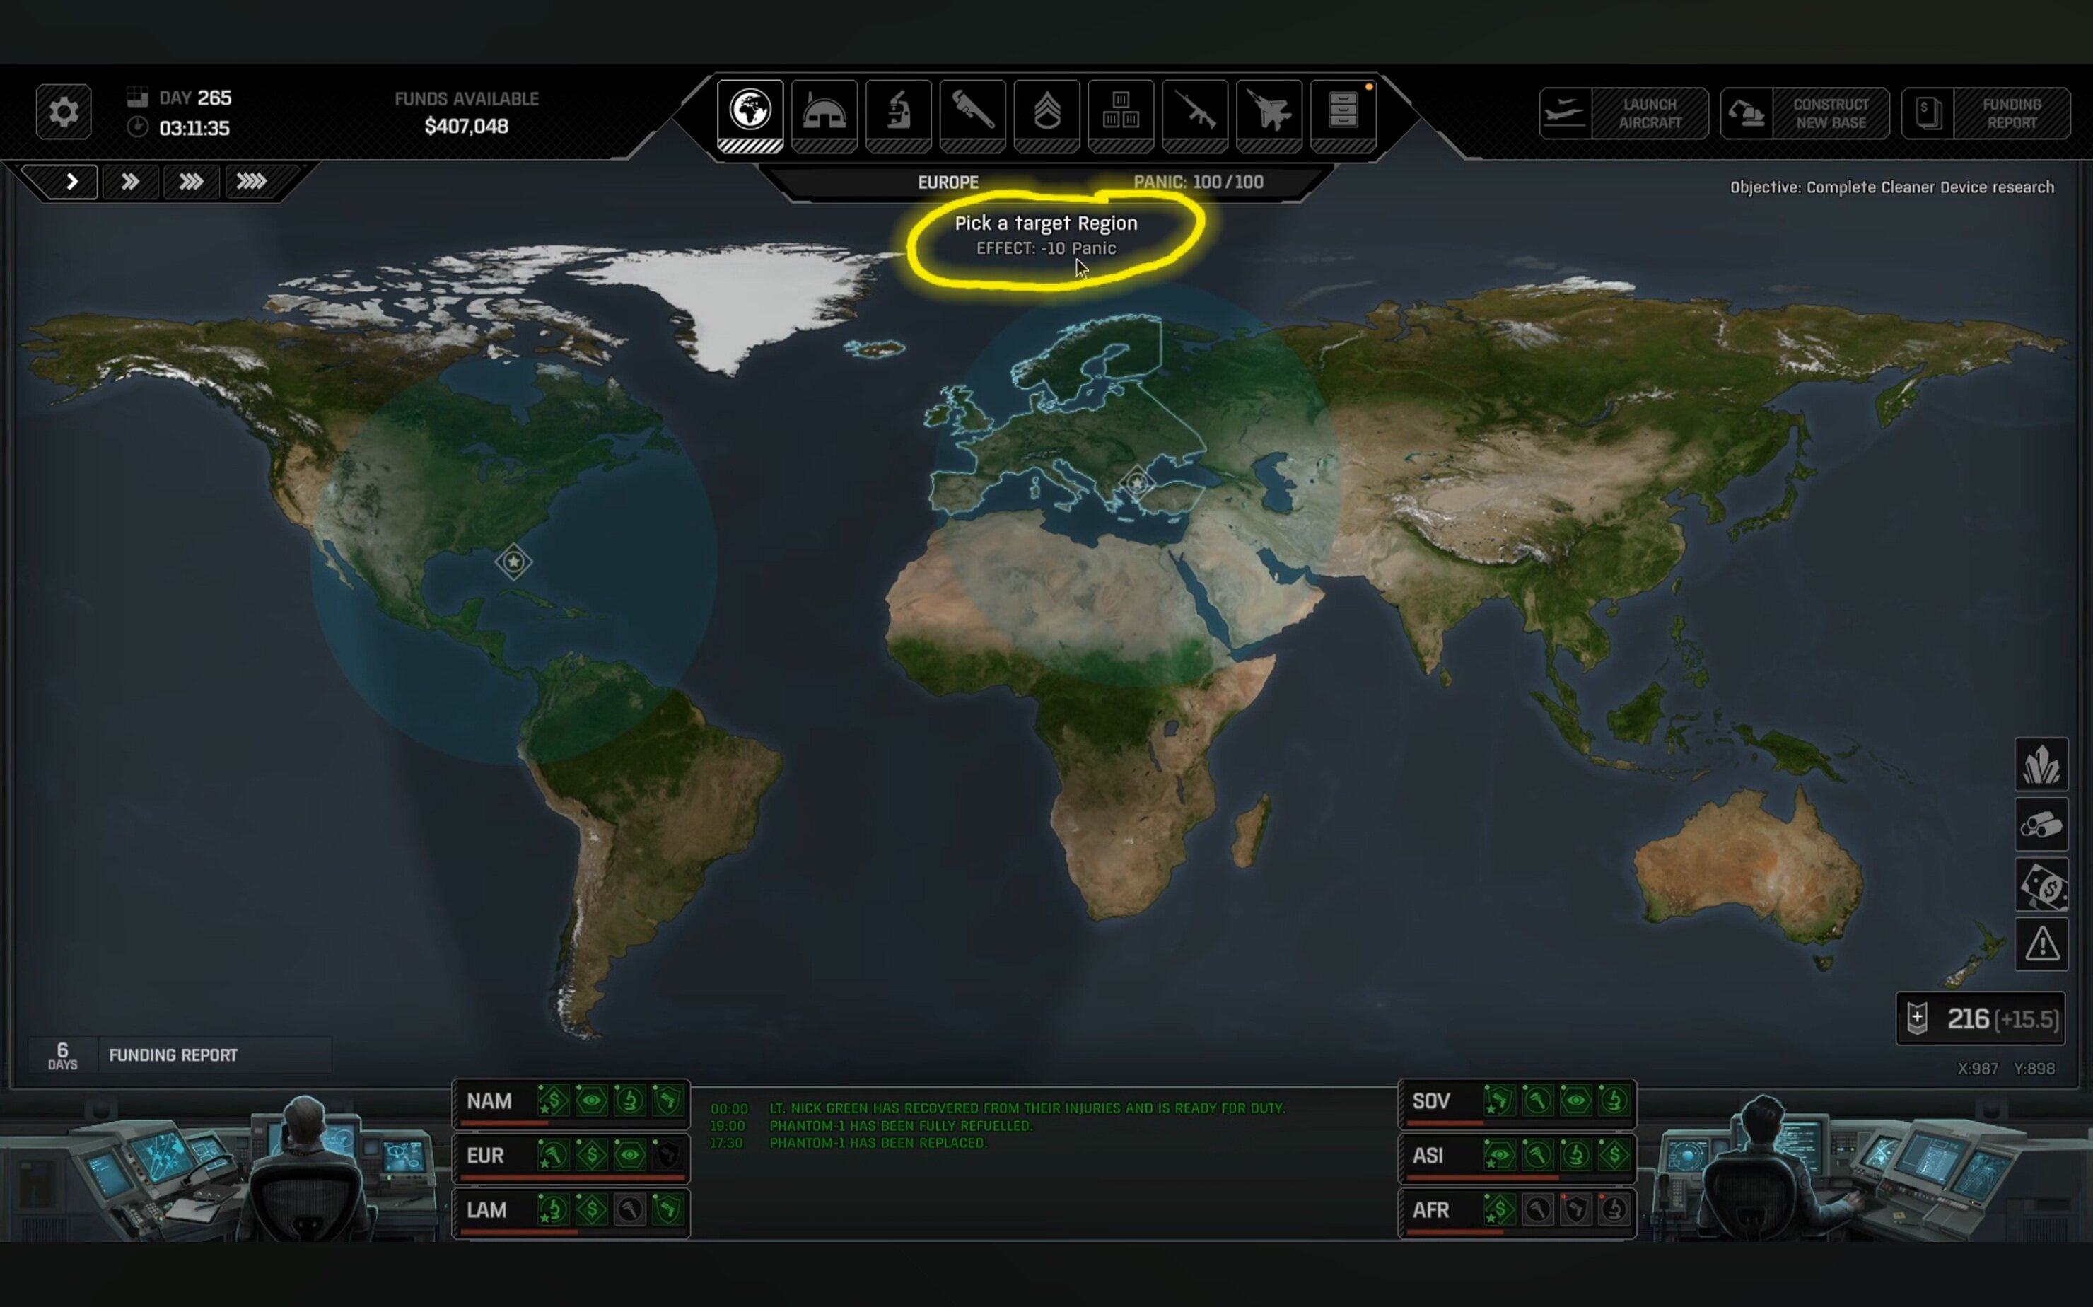Image resolution: width=2093 pixels, height=1307 pixels.
Task: Toggle the eye icon in SOV row
Action: click(x=1575, y=1100)
